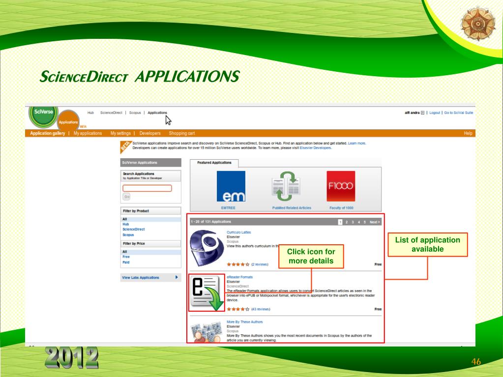Switch to My applications tab
503x377 pixels.
88,133
